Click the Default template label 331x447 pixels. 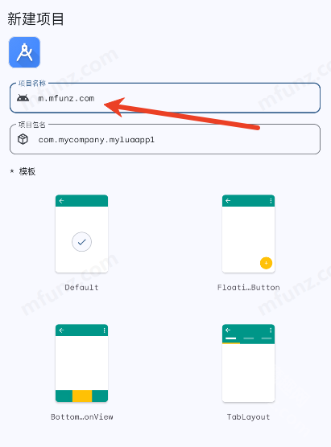pos(81,287)
